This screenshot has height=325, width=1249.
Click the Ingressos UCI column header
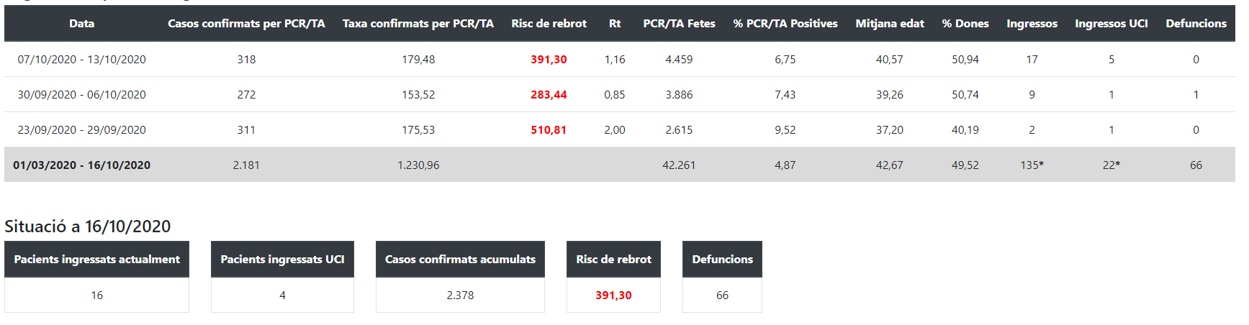pos(1112,24)
